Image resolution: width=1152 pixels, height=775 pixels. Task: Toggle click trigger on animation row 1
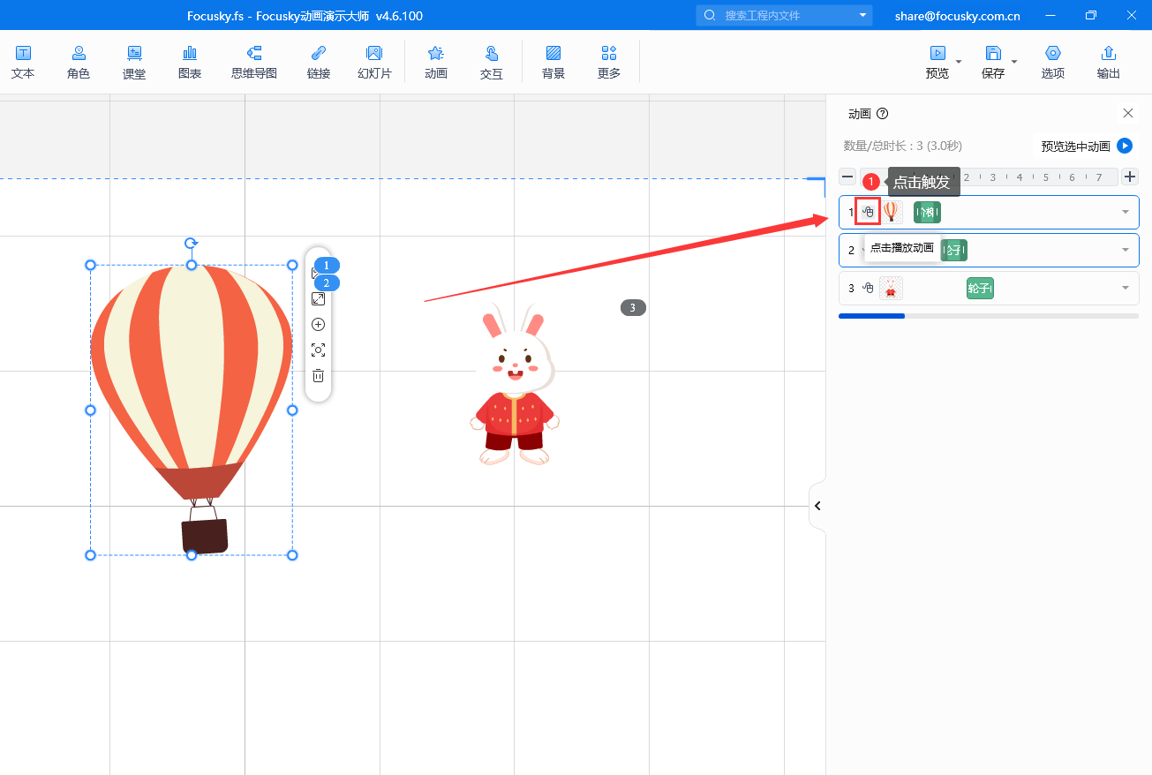tap(868, 212)
